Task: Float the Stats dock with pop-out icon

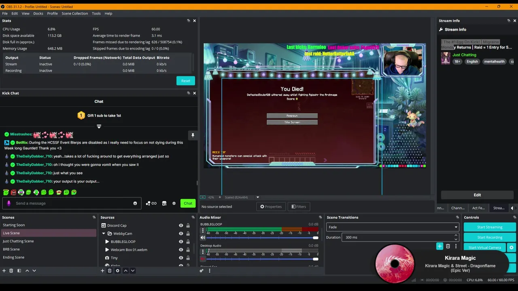Action: tap(189, 21)
